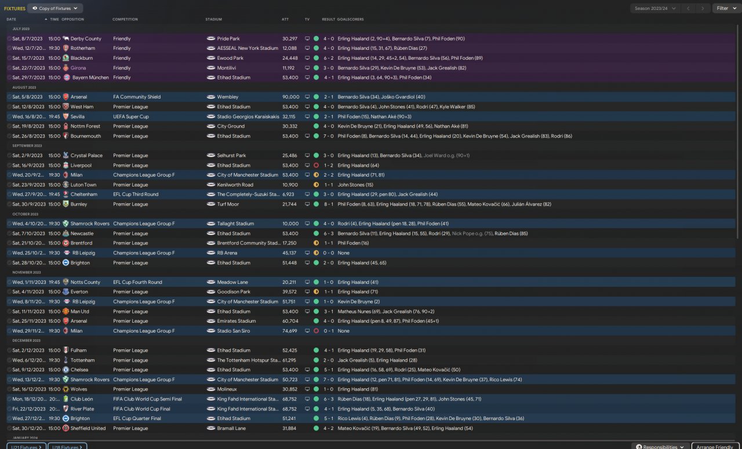
Task: Sort fixtures by the Goalscorers column header
Action: (x=351, y=19)
